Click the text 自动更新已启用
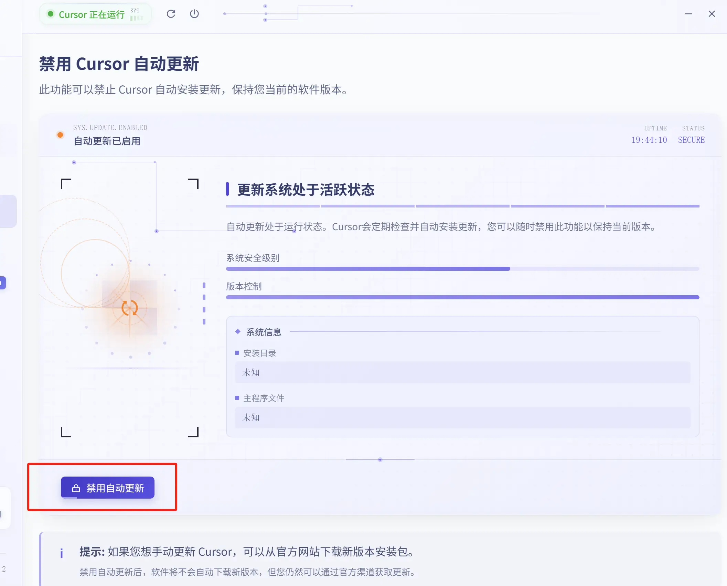Image resolution: width=727 pixels, height=586 pixels. [107, 141]
